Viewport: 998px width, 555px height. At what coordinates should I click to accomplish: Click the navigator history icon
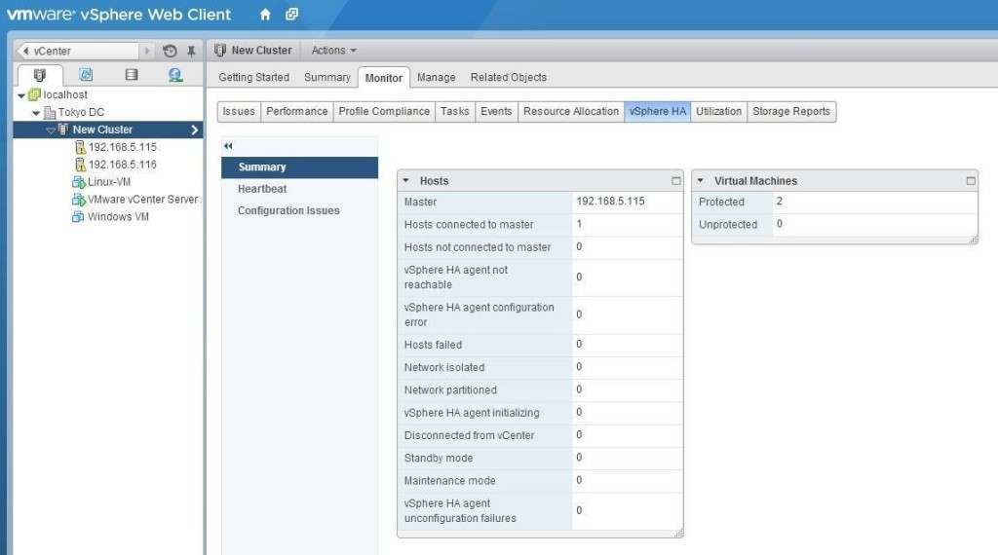pyautogui.click(x=170, y=51)
